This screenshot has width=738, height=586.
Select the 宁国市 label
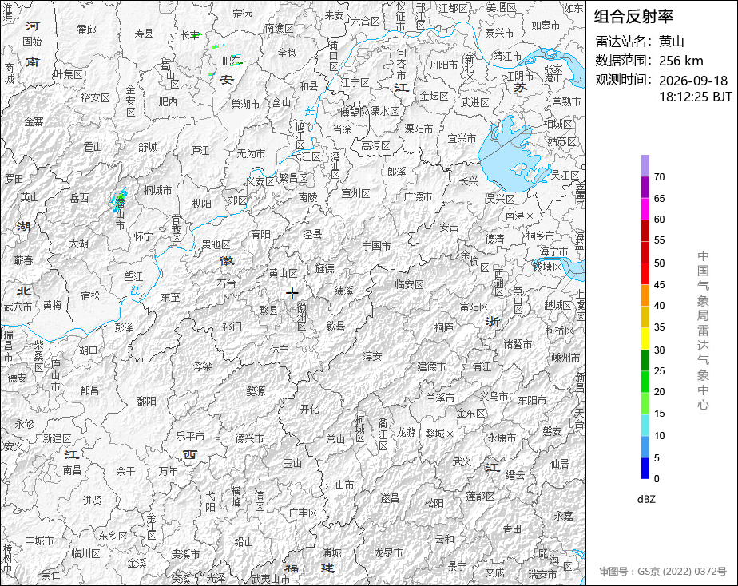(376, 246)
